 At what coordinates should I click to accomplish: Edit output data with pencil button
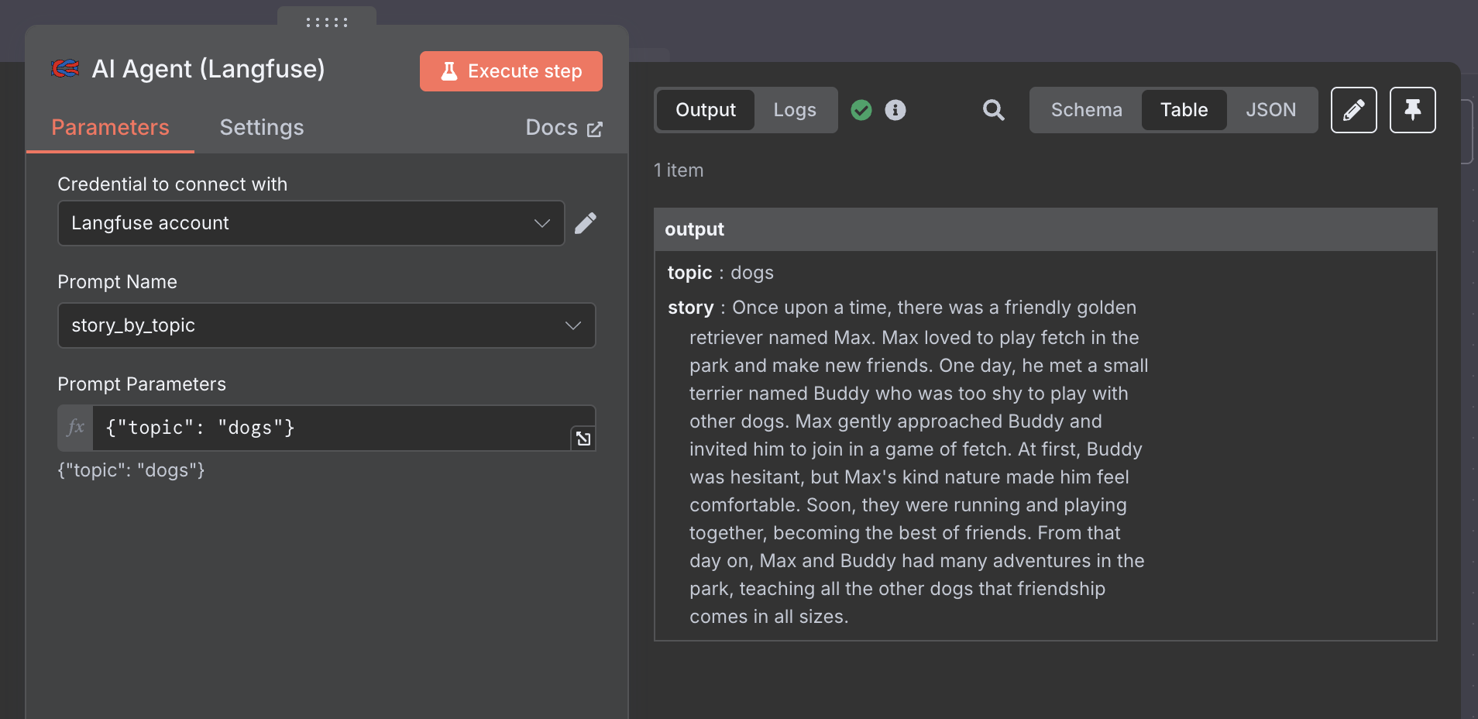(1354, 110)
